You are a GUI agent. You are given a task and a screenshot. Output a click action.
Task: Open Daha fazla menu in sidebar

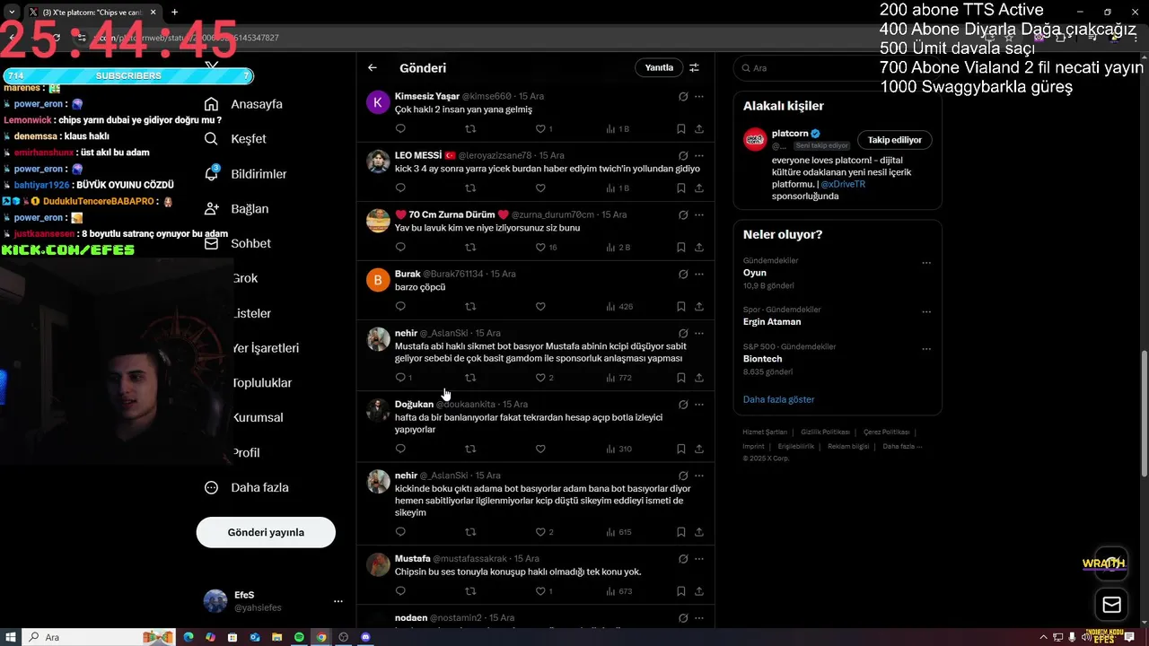pyautogui.click(x=247, y=488)
